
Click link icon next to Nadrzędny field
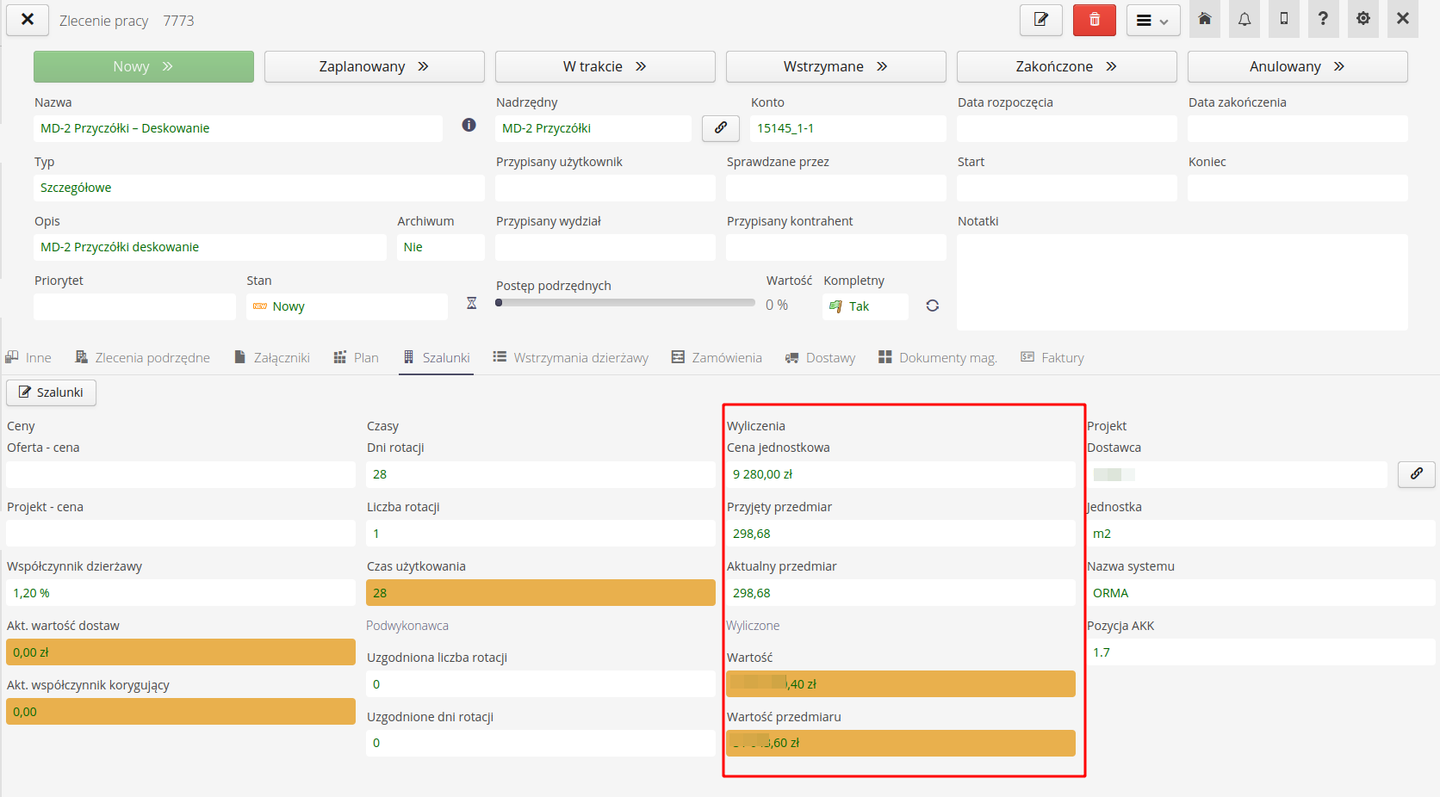click(720, 128)
